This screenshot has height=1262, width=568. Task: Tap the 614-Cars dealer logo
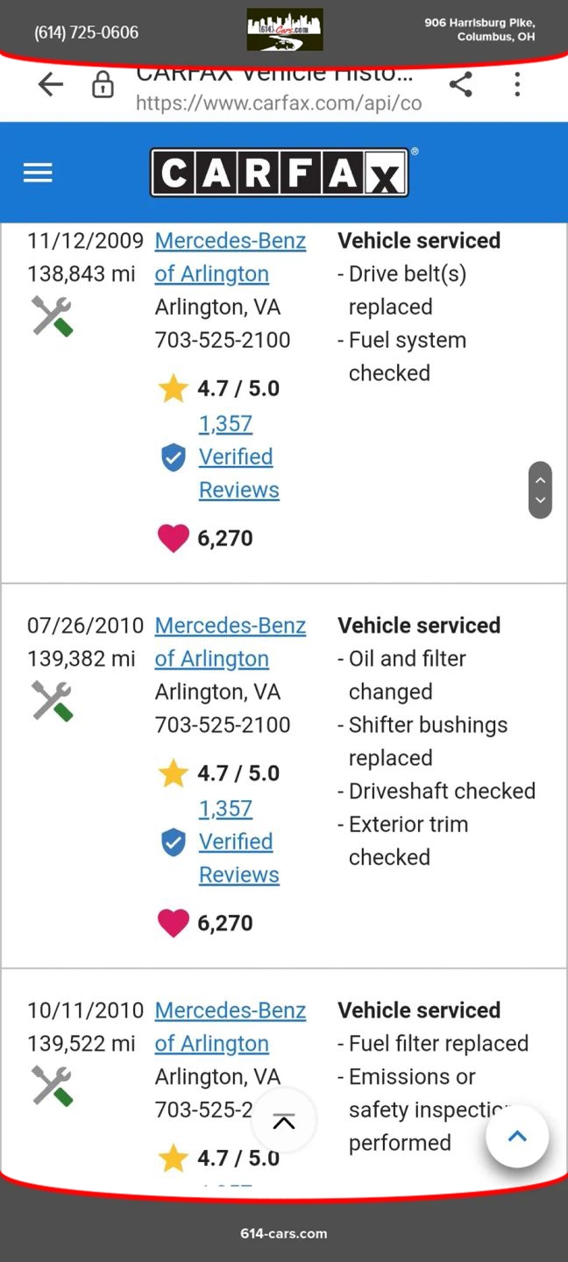click(x=284, y=30)
